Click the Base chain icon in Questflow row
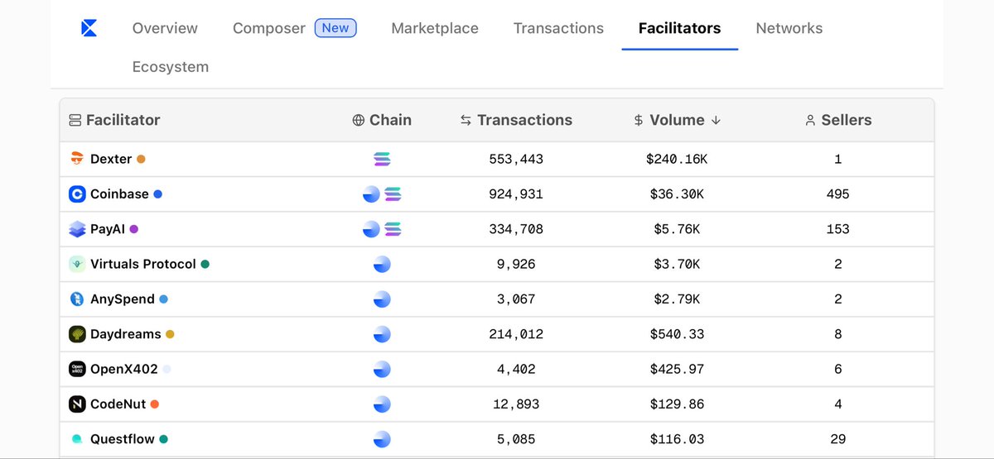Viewport: 994px width, 459px height. (x=382, y=439)
